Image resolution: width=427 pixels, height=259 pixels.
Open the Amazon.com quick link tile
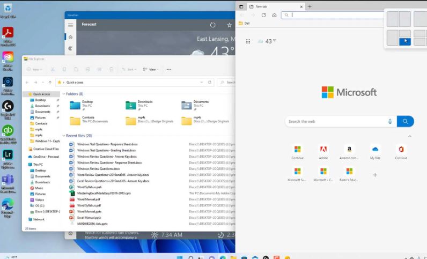click(x=349, y=152)
